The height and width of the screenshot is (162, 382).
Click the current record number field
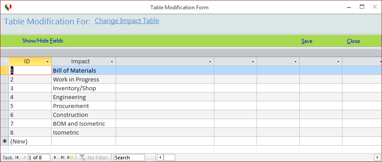(39, 158)
